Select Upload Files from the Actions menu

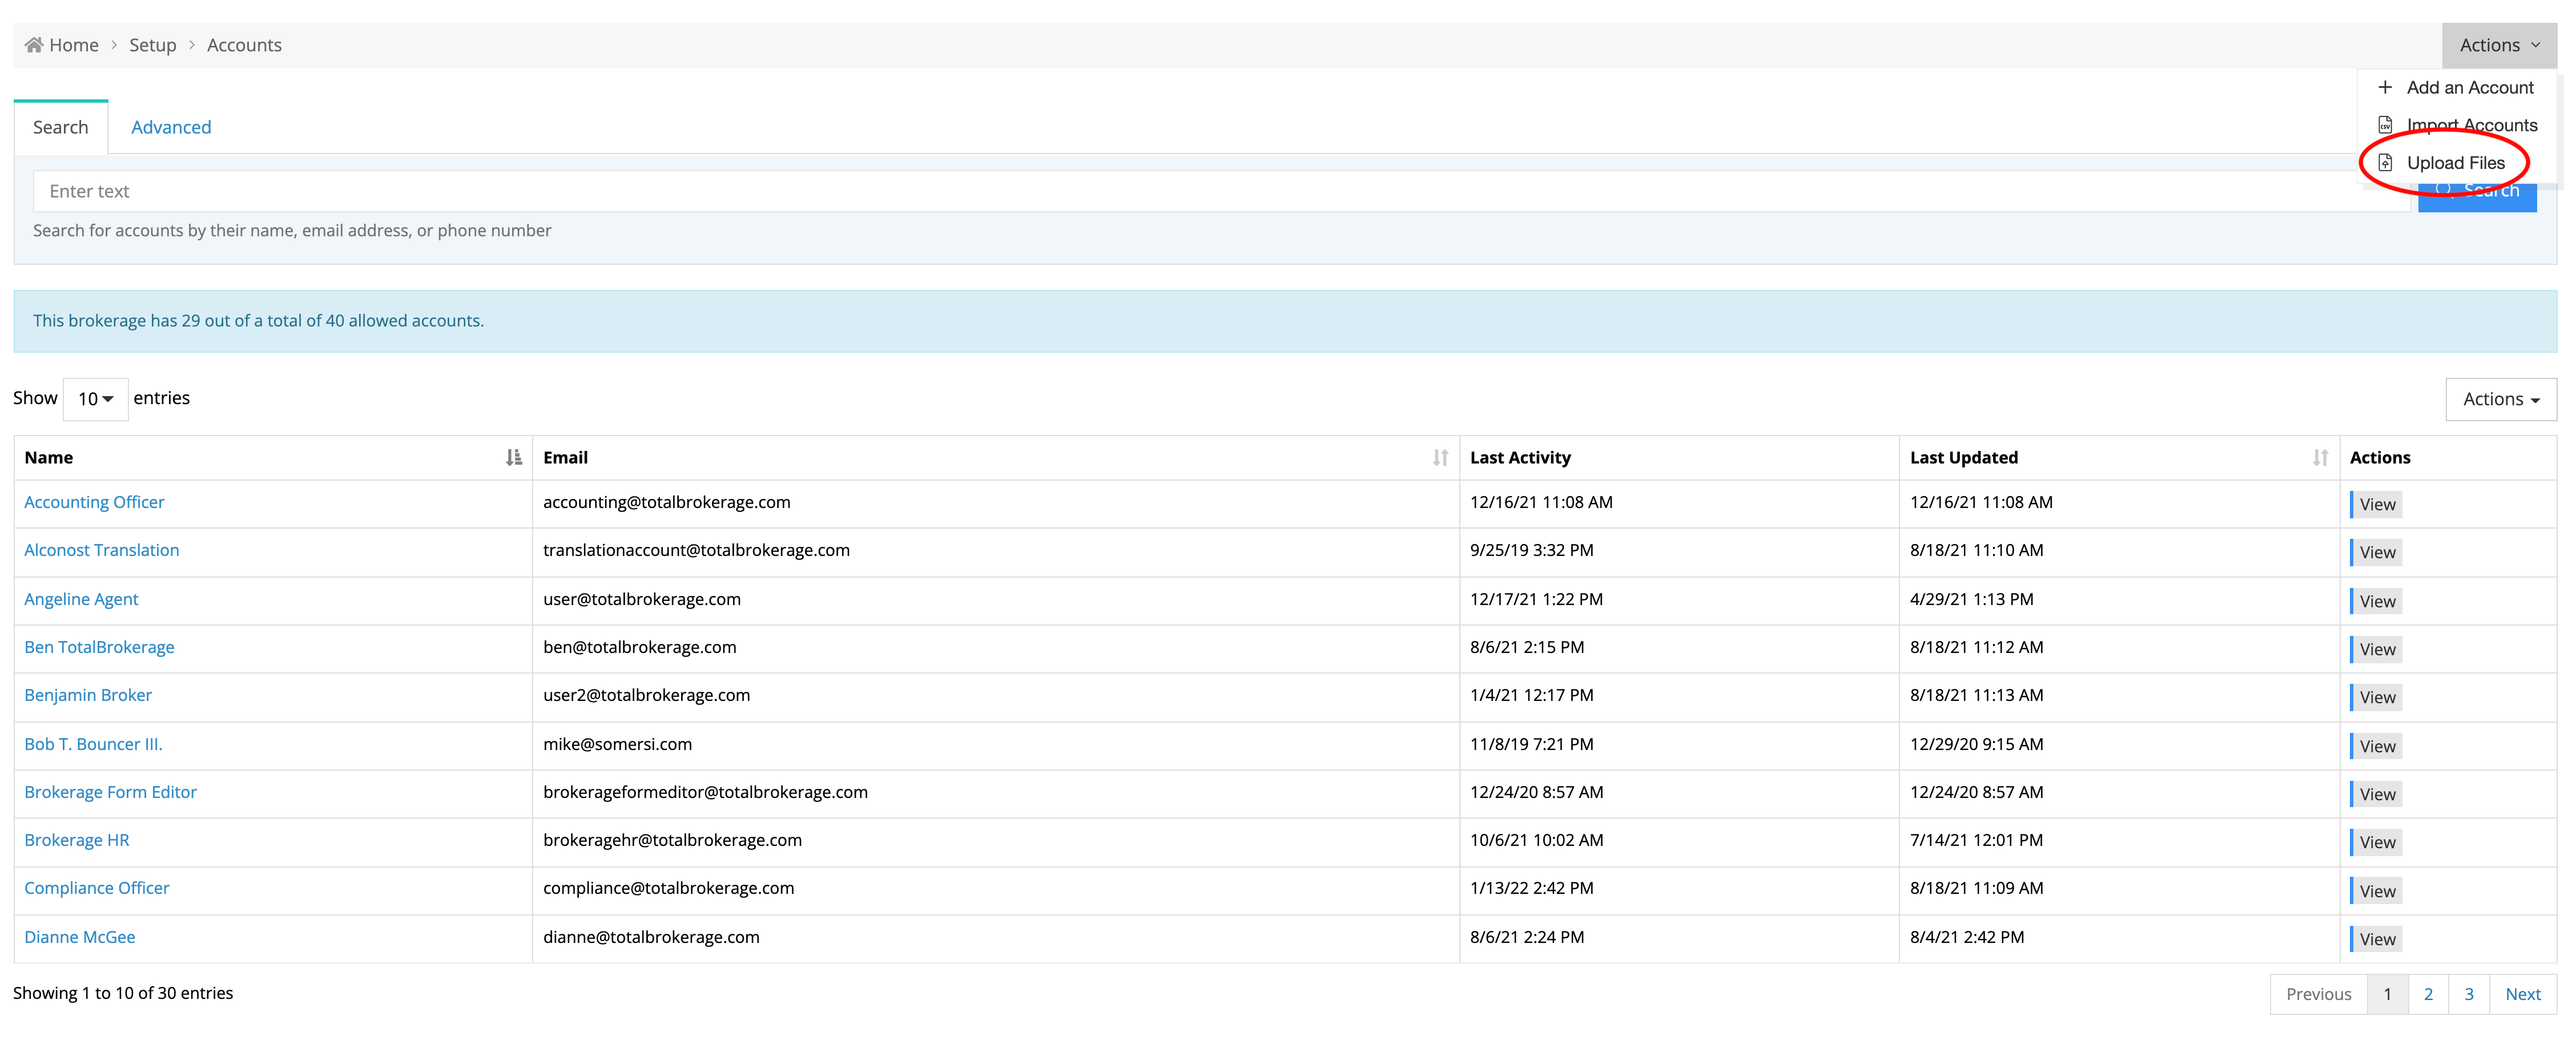tap(2455, 163)
